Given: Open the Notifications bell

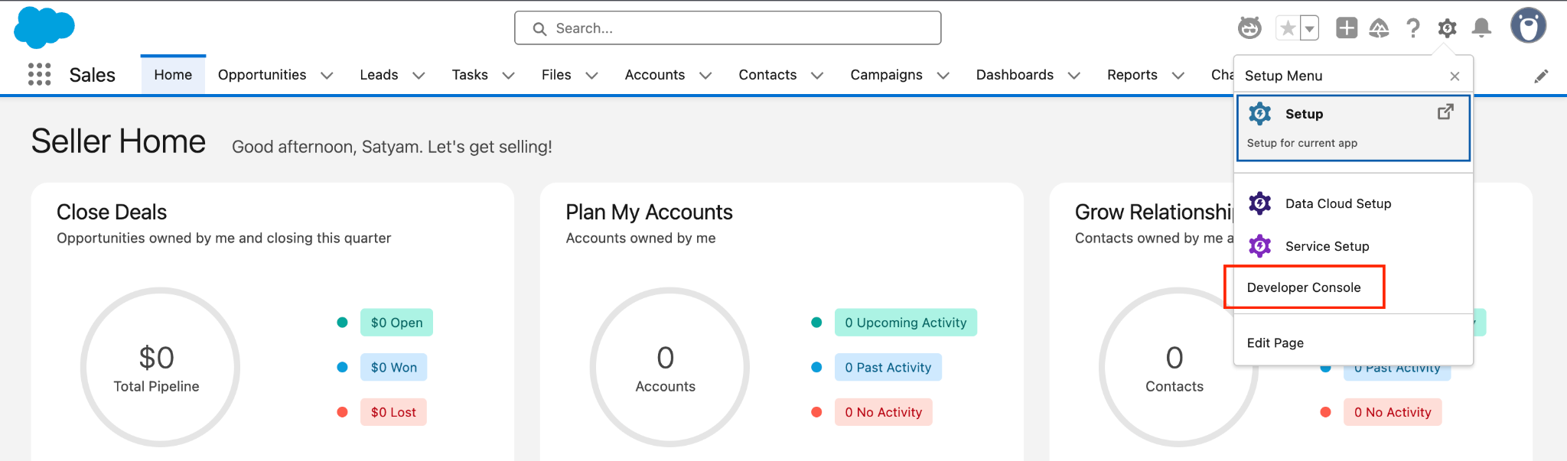Looking at the screenshot, I should tap(1481, 28).
